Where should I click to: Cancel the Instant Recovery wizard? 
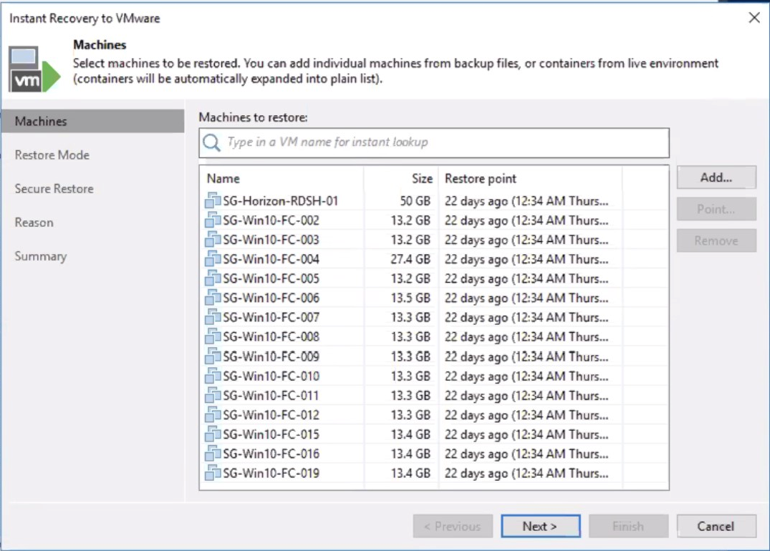[716, 526]
